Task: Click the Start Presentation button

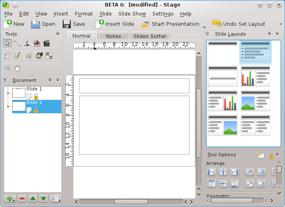Action: tap(171, 24)
